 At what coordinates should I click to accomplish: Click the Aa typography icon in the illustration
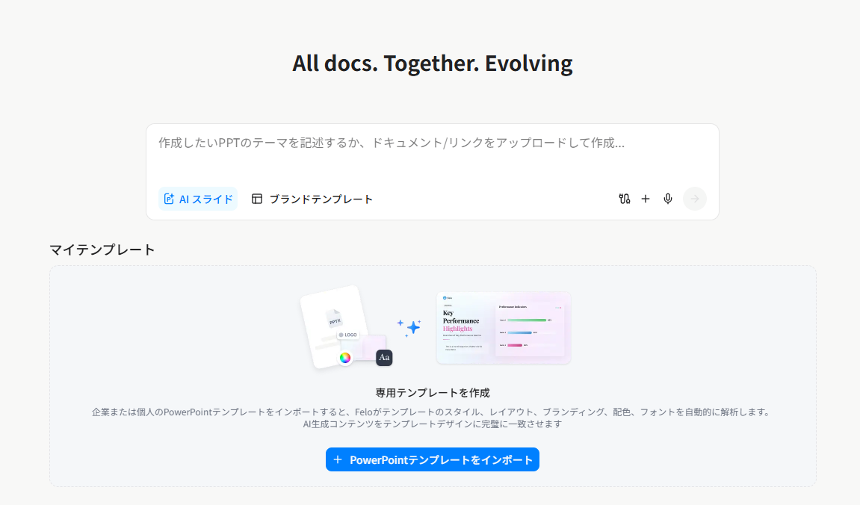pyautogui.click(x=384, y=357)
